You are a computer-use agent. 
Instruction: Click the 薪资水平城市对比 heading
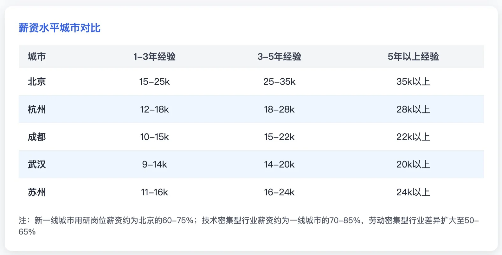59,28
